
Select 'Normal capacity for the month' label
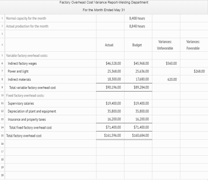point(26,18)
